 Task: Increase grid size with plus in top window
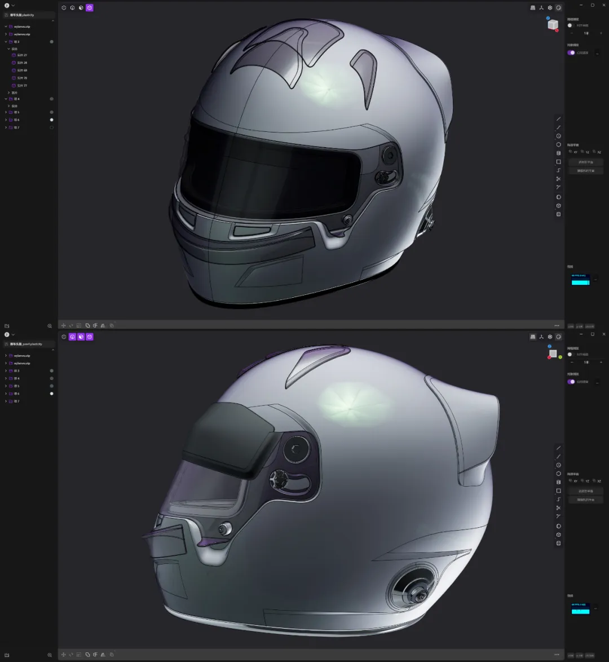pos(601,33)
